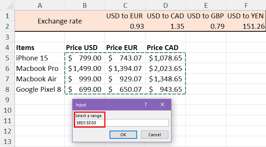Select the $1,348.65 CAD price cell
This screenshot has width=266, height=147.
[x=165, y=79]
